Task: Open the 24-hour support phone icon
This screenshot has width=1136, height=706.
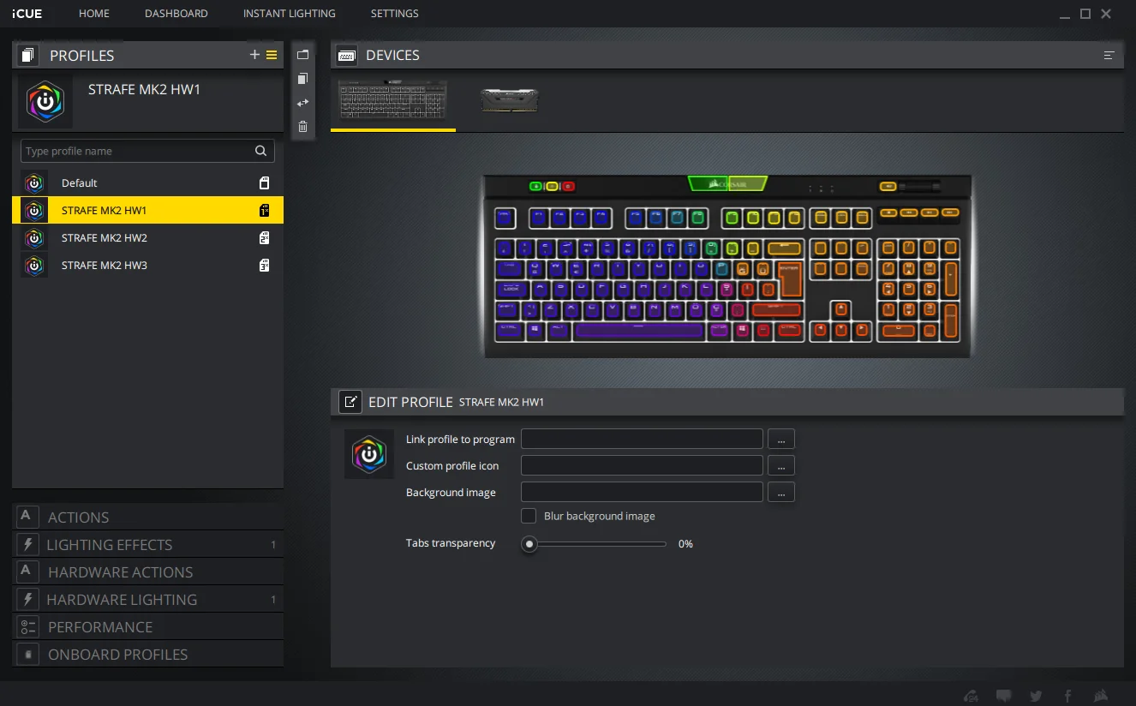Action: [971, 696]
